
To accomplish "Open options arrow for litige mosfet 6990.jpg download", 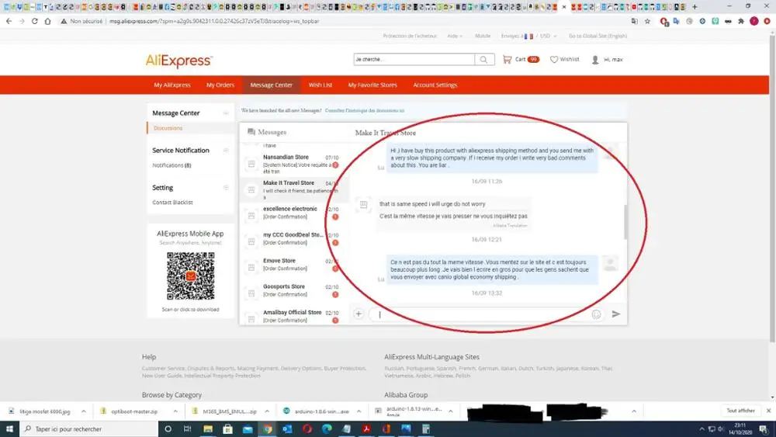I will pyautogui.click(x=84, y=411).
